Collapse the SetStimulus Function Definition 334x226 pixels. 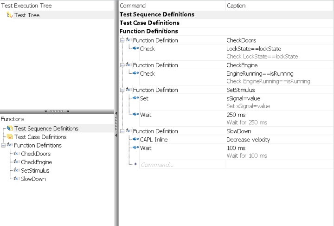(122, 90)
